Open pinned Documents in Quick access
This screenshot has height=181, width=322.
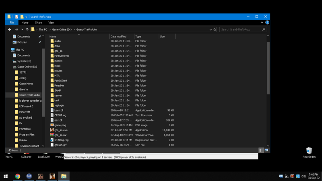(x=23, y=37)
